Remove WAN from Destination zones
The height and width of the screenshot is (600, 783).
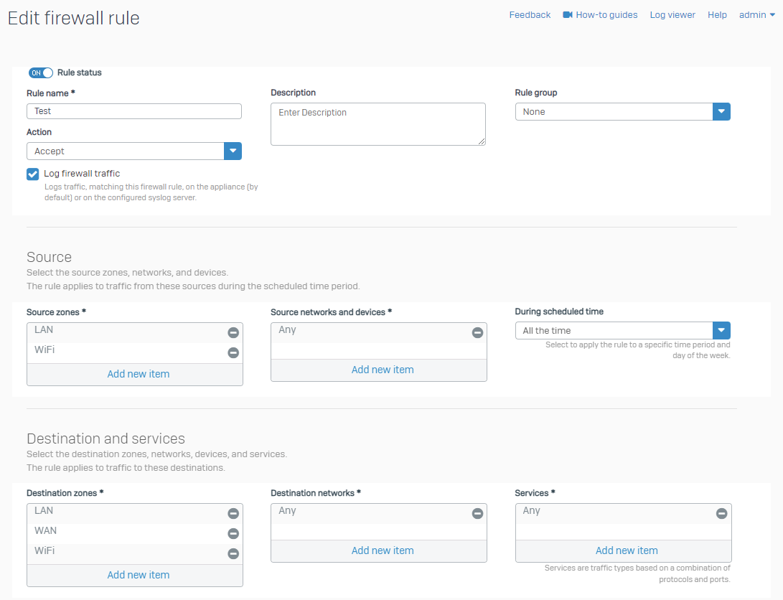click(233, 533)
